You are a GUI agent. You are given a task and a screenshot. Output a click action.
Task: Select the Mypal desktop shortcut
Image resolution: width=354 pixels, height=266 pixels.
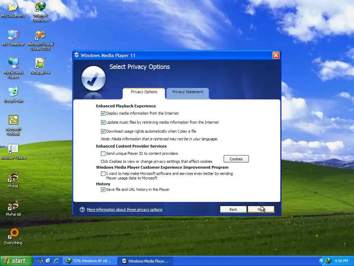pyautogui.click(x=13, y=180)
